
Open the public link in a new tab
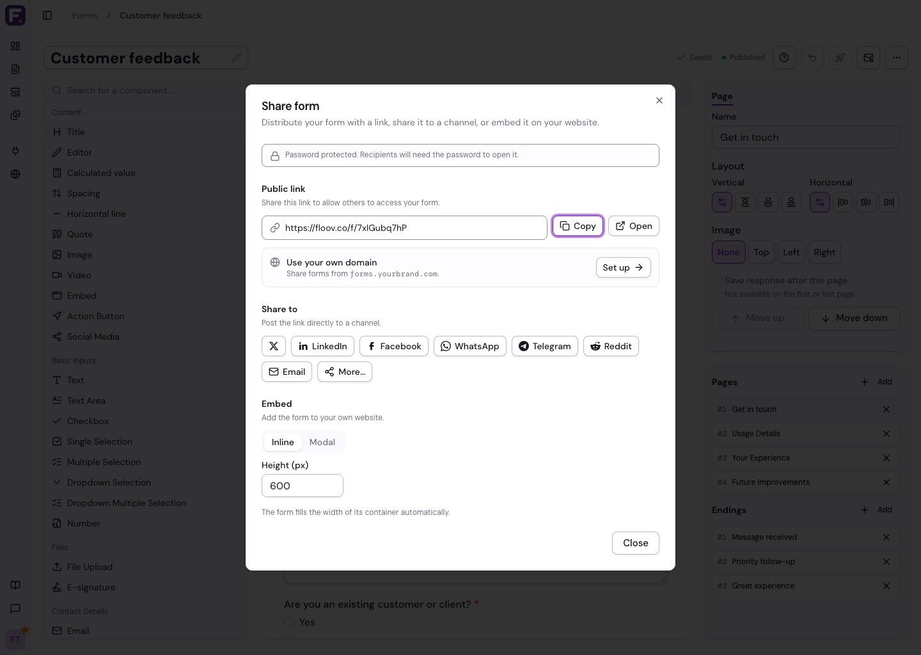tap(634, 226)
